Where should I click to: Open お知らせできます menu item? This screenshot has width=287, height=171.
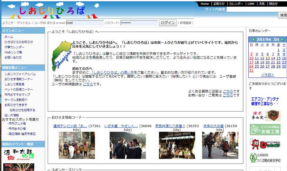click(x=16, y=105)
